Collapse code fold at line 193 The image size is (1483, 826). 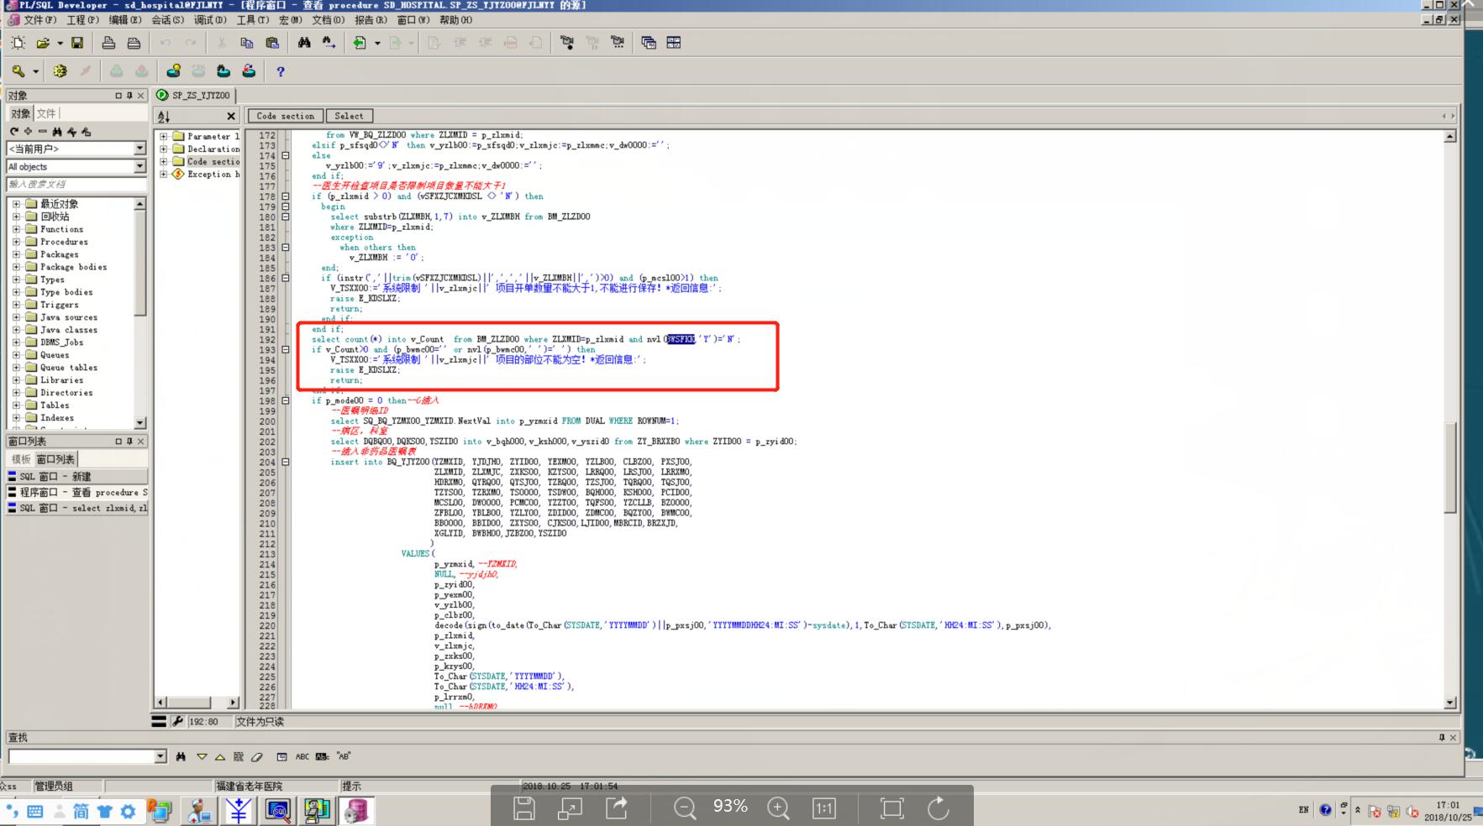pyautogui.click(x=286, y=350)
